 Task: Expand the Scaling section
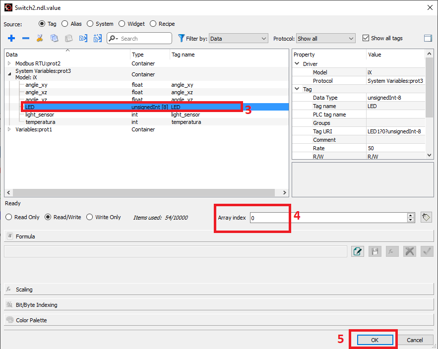click(x=219, y=289)
